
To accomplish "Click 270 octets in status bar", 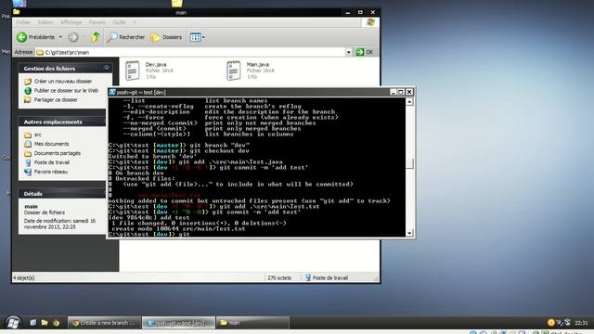I will (x=279, y=277).
